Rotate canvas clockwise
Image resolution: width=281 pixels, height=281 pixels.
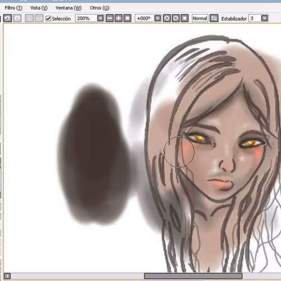(176, 19)
